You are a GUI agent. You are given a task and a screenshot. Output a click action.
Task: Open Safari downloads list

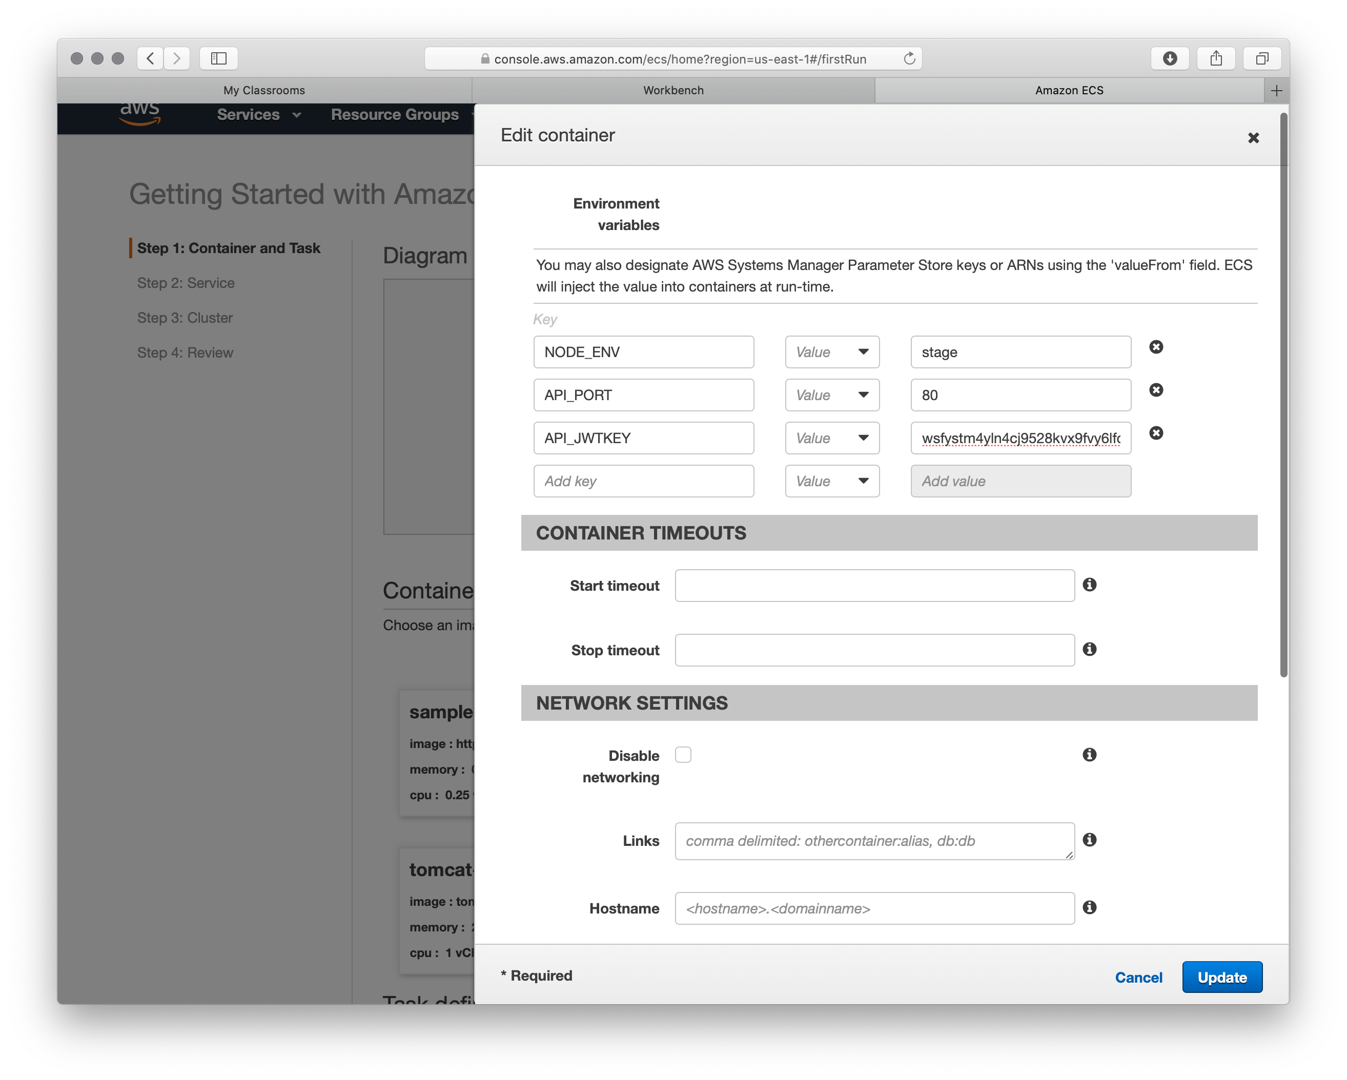pos(1170,58)
